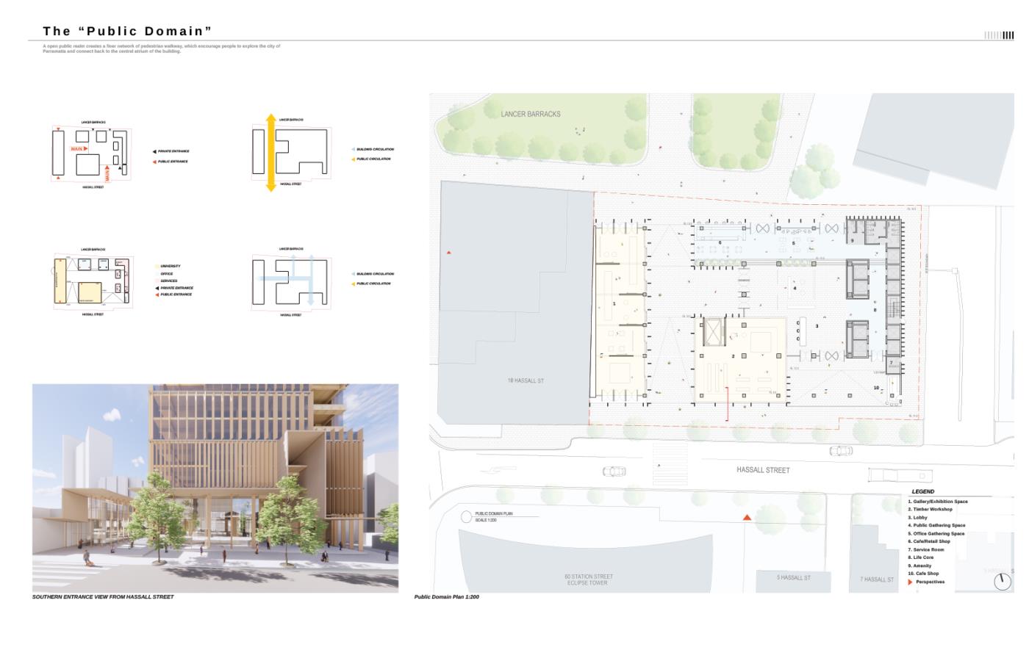Click the circle marker beside Public Domain Plan title
Viewport: 1029px width, 661px height.
pyautogui.click(x=466, y=517)
